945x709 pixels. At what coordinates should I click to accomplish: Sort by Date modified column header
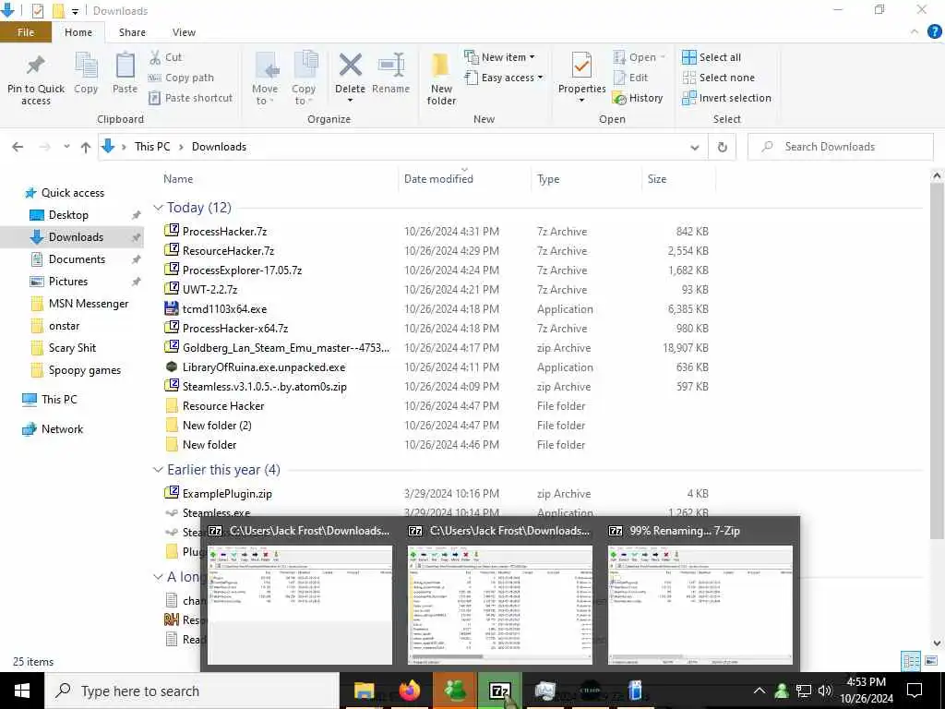438,178
